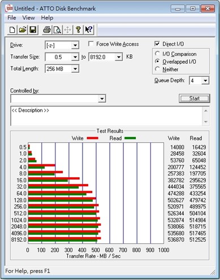
Task: Save results with the floppy disk icon
Action: 33,30
